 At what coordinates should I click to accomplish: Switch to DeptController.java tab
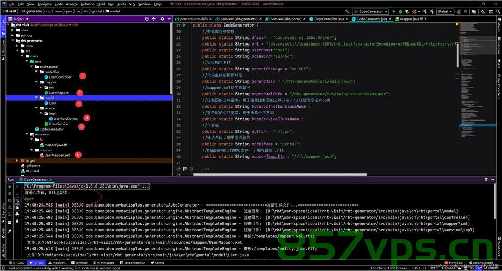(329, 19)
